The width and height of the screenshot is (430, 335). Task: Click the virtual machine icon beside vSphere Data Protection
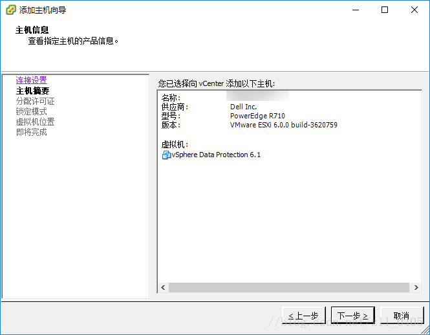point(166,155)
